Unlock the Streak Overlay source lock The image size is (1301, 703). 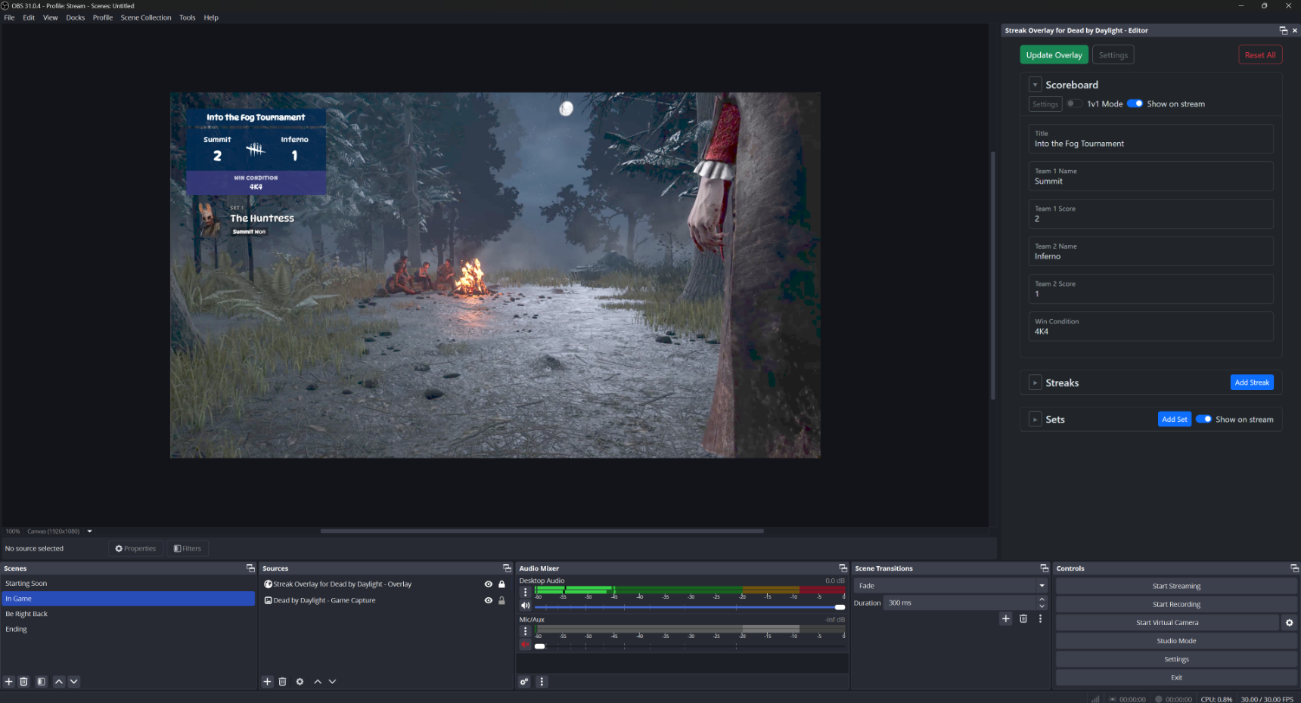pos(501,584)
